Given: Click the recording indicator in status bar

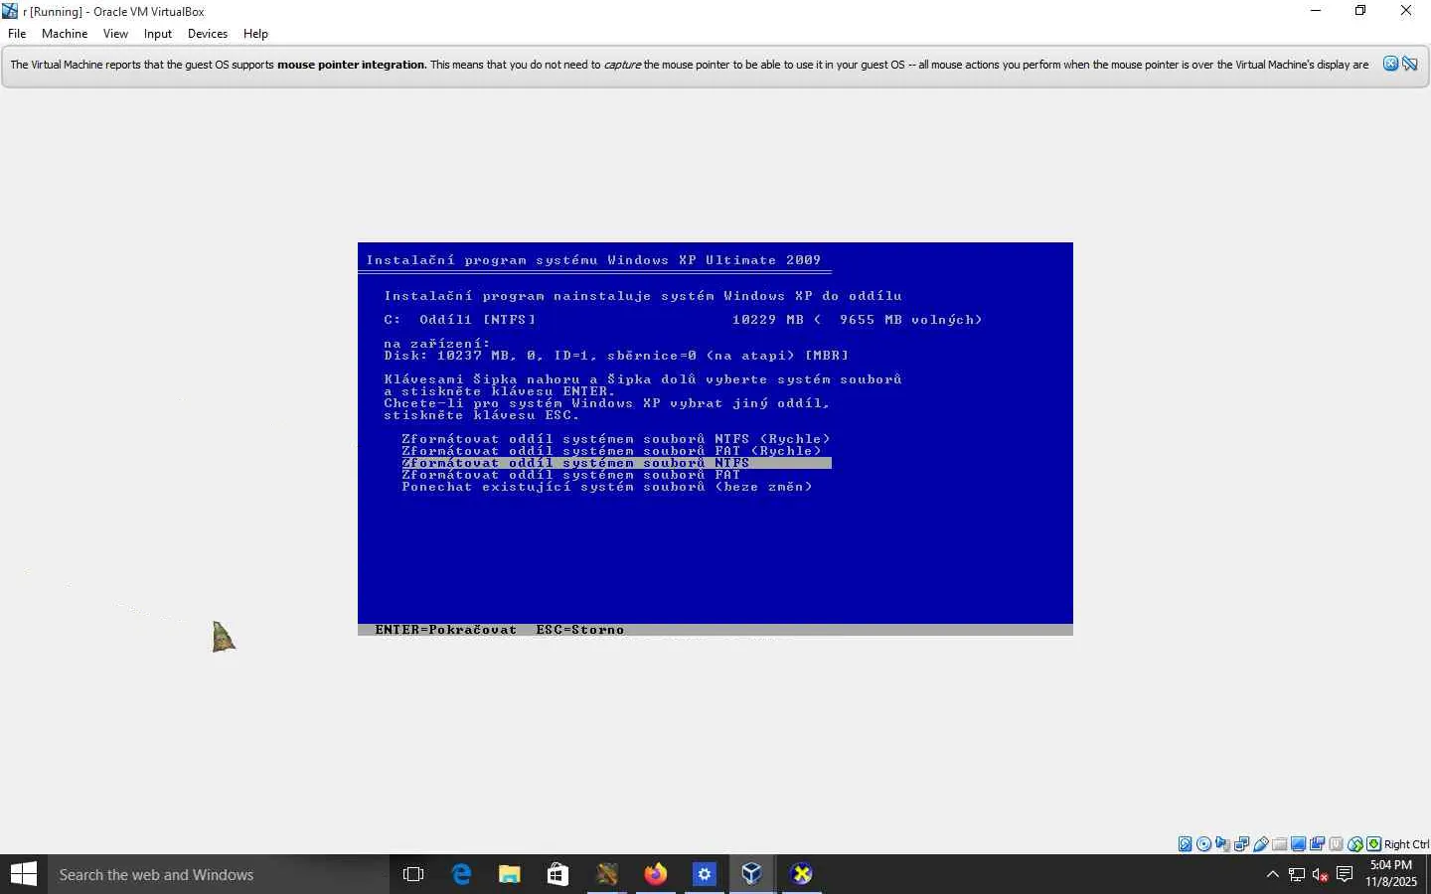Looking at the screenshot, I should coord(1318,844).
